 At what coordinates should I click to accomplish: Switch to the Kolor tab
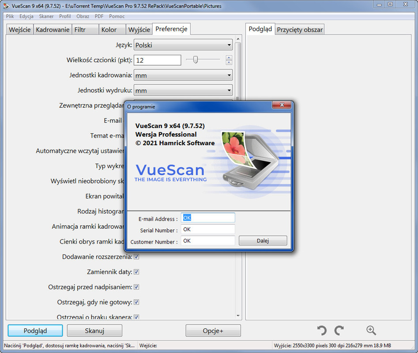pos(112,30)
